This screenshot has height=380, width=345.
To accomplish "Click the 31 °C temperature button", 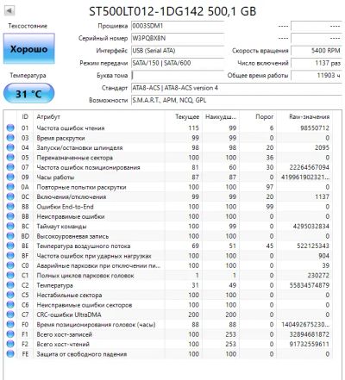I will [28, 93].
